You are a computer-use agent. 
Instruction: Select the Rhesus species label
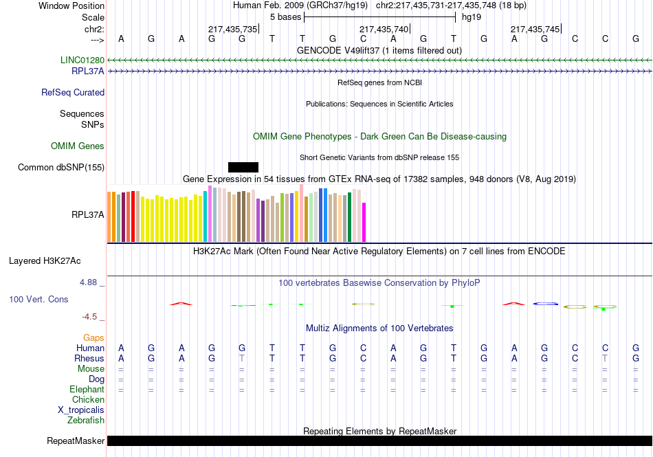click(89, 358)
